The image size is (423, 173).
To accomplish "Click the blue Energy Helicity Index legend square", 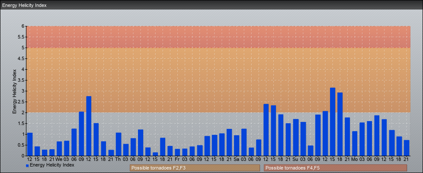I will click(x=27, y=166).
